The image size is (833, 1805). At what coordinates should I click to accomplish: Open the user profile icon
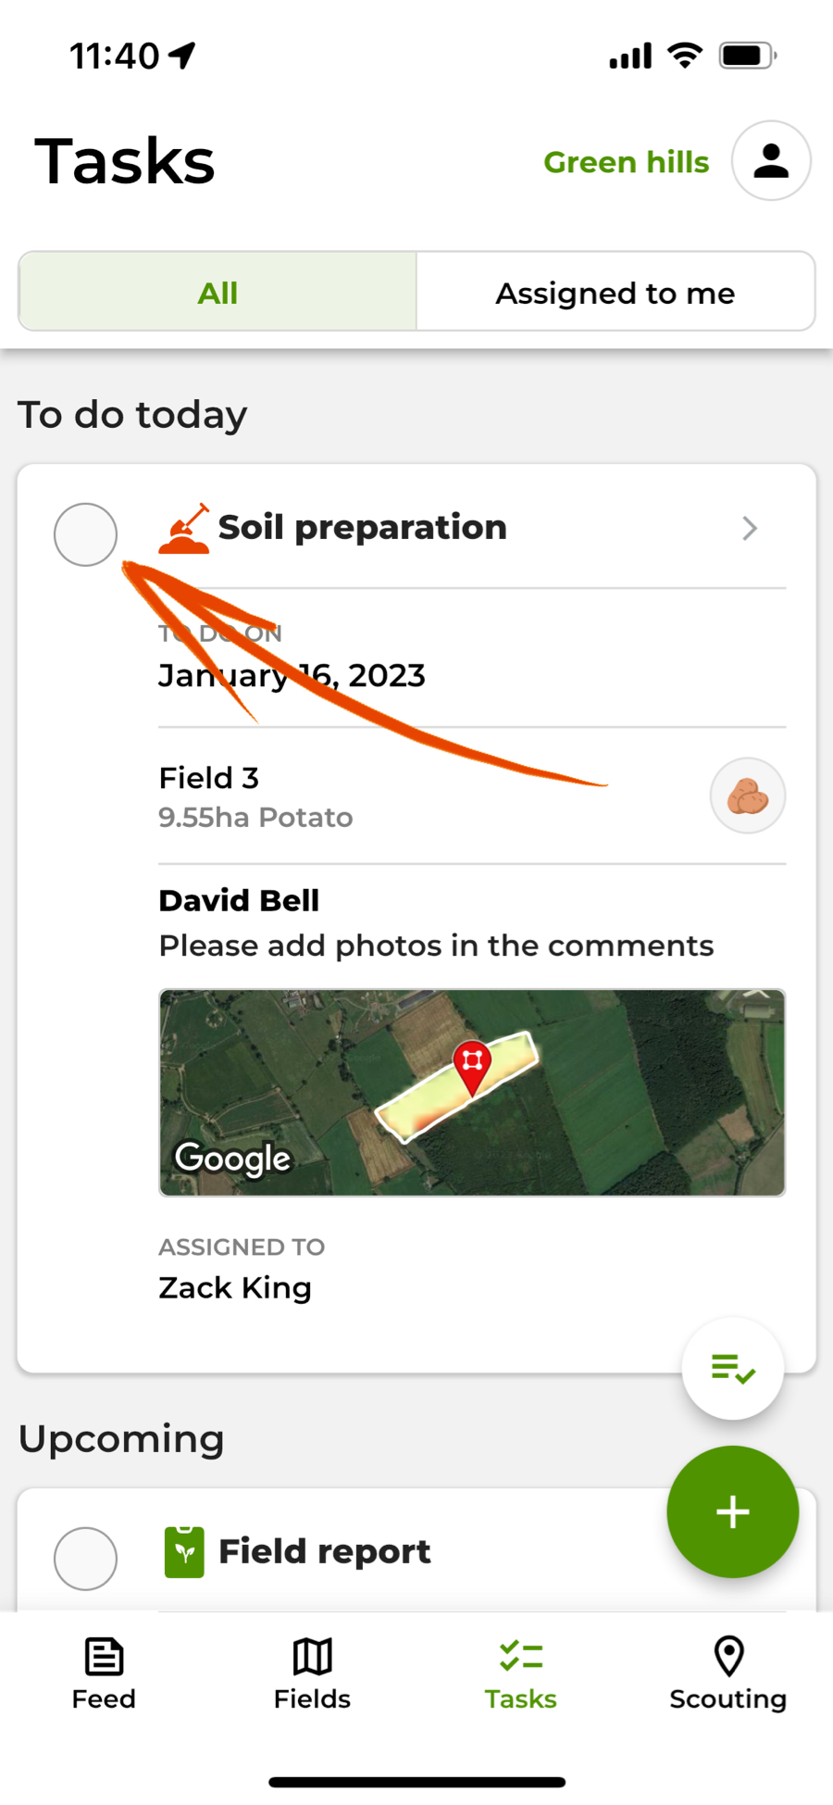(x=771, y=161)
